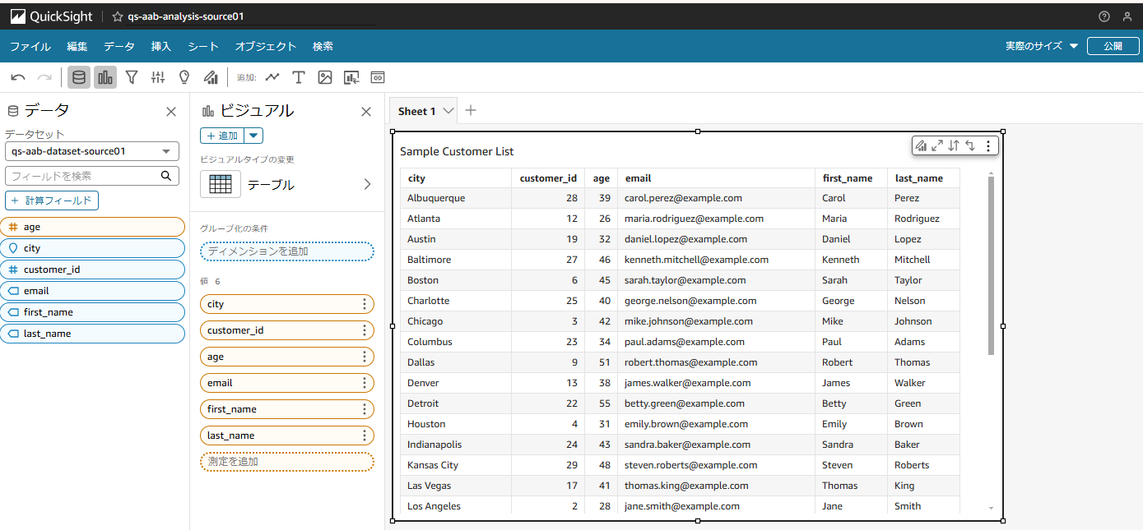Expand the テーブル visual type chevron
The image size is (1143, 530).
pos(368,184)
